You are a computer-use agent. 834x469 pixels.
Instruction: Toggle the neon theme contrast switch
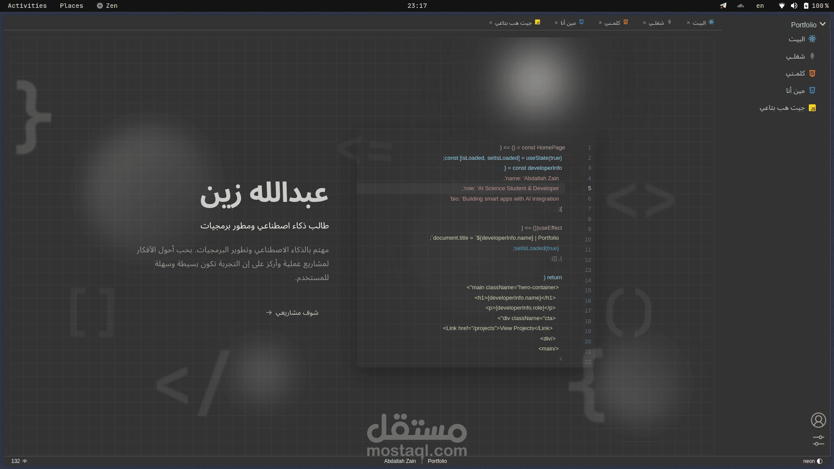tap(820, 461)
